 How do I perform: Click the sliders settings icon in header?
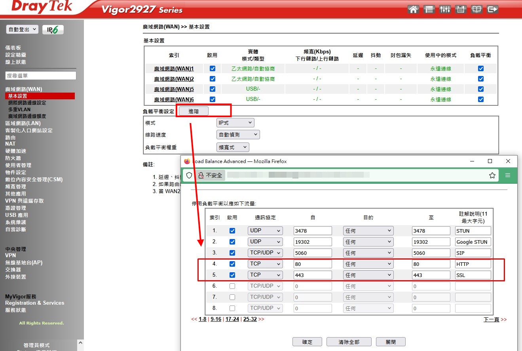click(445, 9)
